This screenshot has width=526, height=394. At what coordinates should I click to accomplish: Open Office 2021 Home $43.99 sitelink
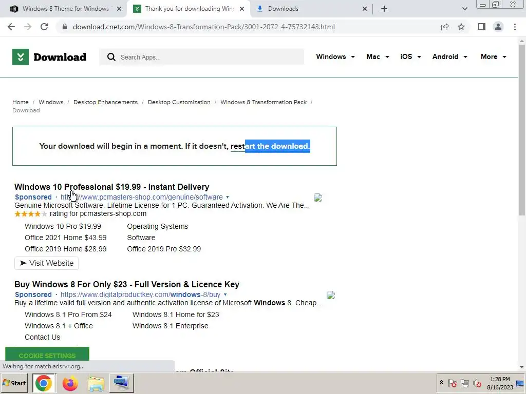tap(65, 238)
